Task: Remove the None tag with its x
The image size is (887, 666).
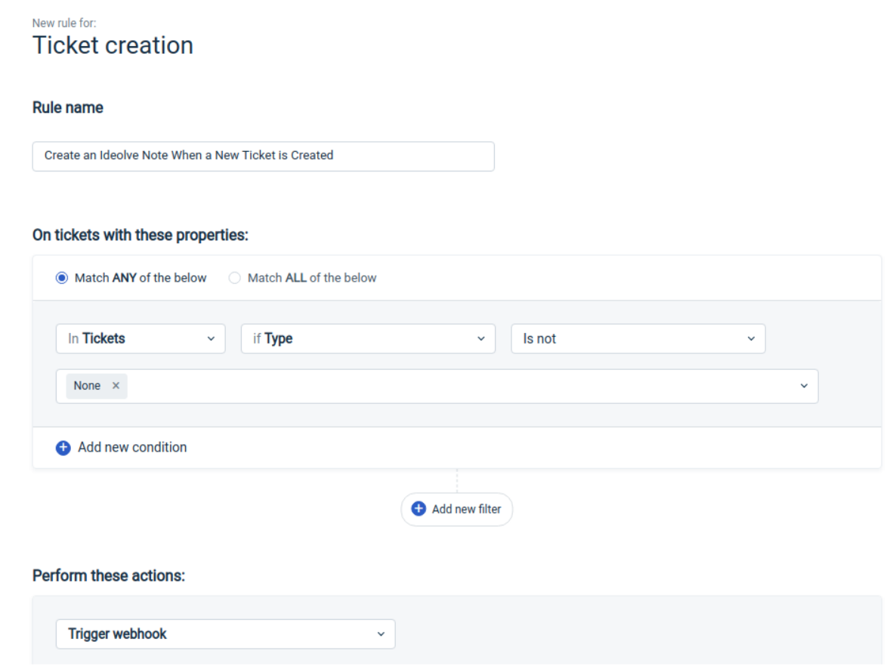Action: tap(116, 386)
